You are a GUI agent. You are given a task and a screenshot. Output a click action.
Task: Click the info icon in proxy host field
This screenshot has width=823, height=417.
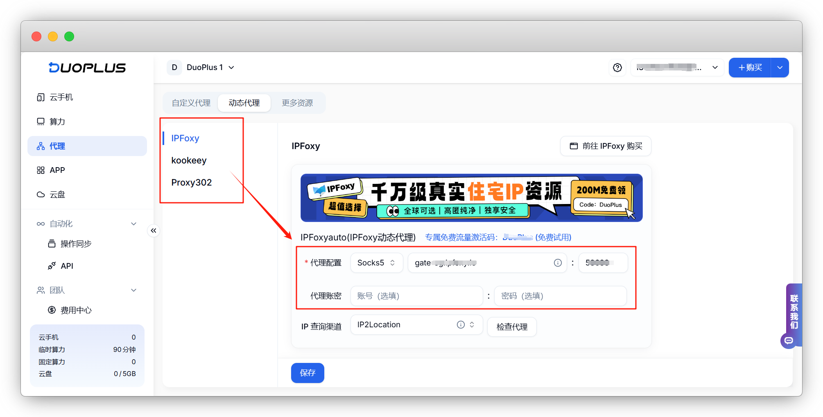tap(558, 263)
